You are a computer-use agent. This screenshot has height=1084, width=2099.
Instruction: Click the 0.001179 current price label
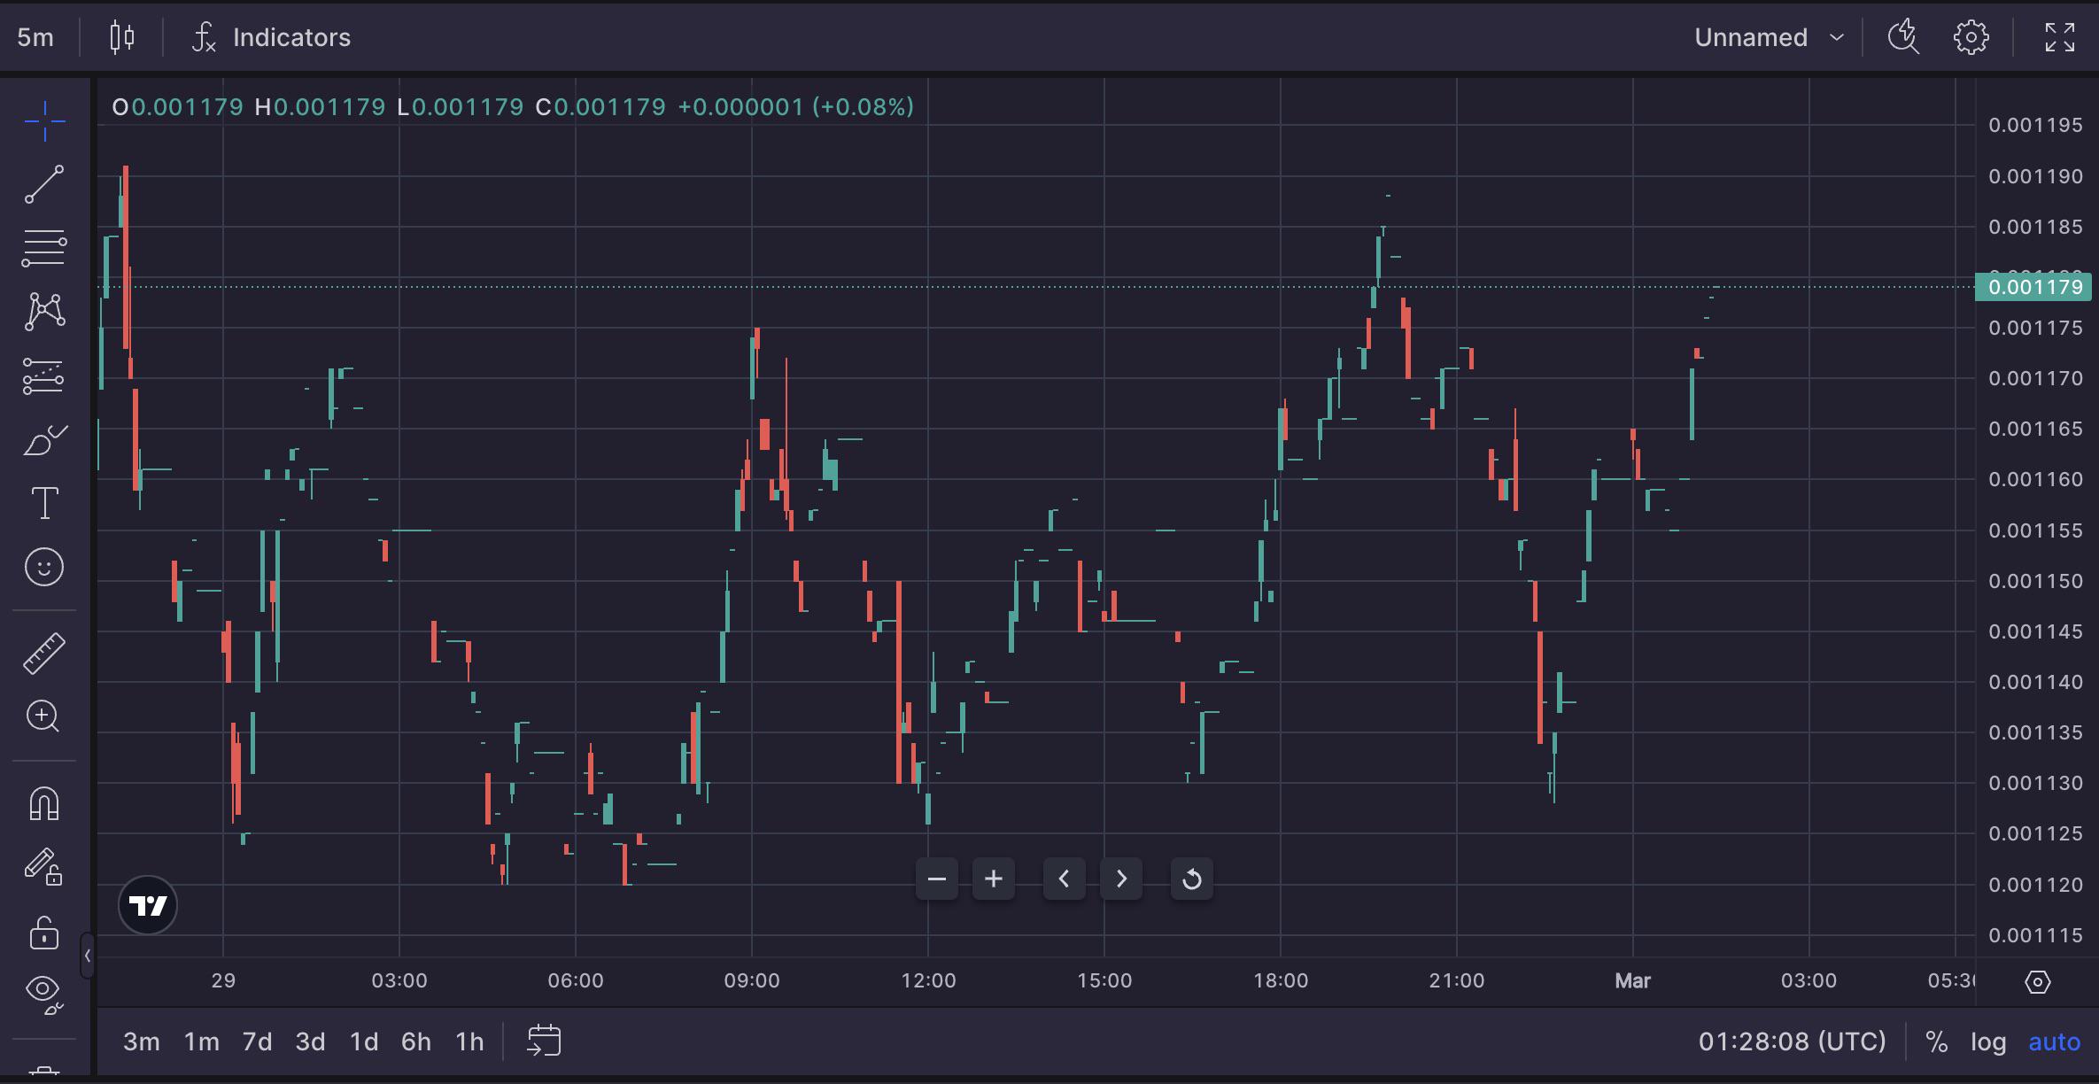coord(2034,287)
